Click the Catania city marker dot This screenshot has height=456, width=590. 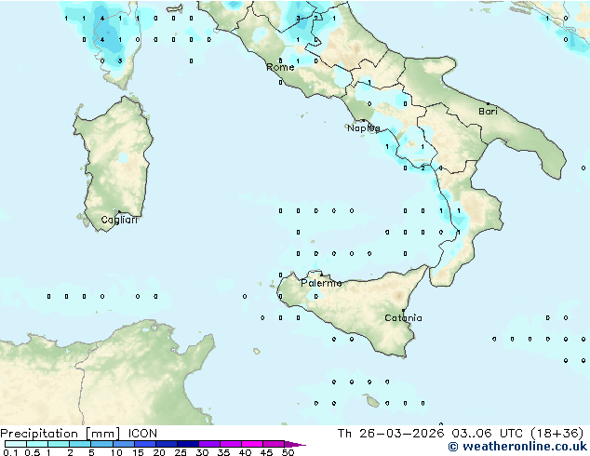[x=403, y=311]
